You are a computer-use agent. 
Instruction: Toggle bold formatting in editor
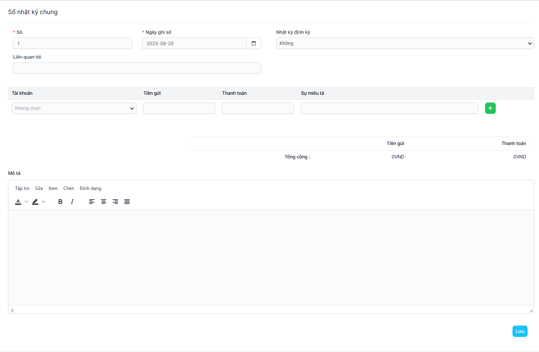point(60,202)
